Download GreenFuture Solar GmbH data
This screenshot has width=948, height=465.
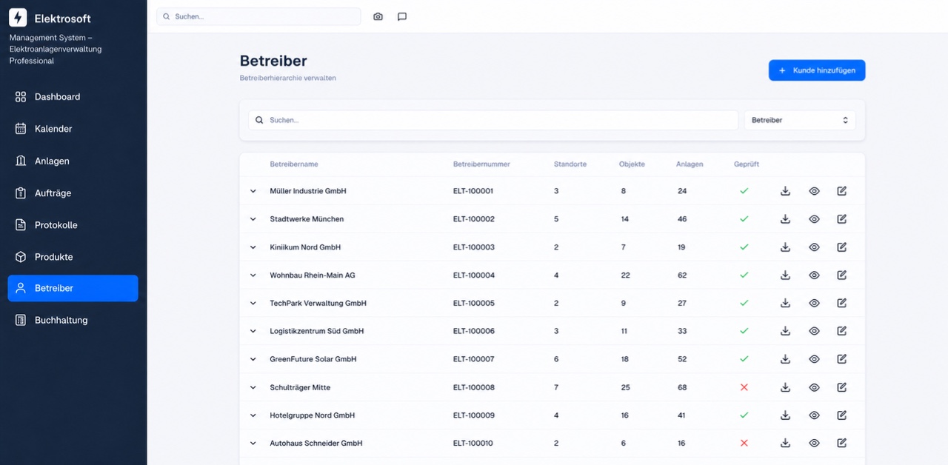coord(785,359)
